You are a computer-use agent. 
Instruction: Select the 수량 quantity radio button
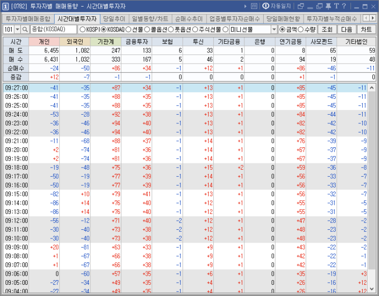[x=300, y=30]
